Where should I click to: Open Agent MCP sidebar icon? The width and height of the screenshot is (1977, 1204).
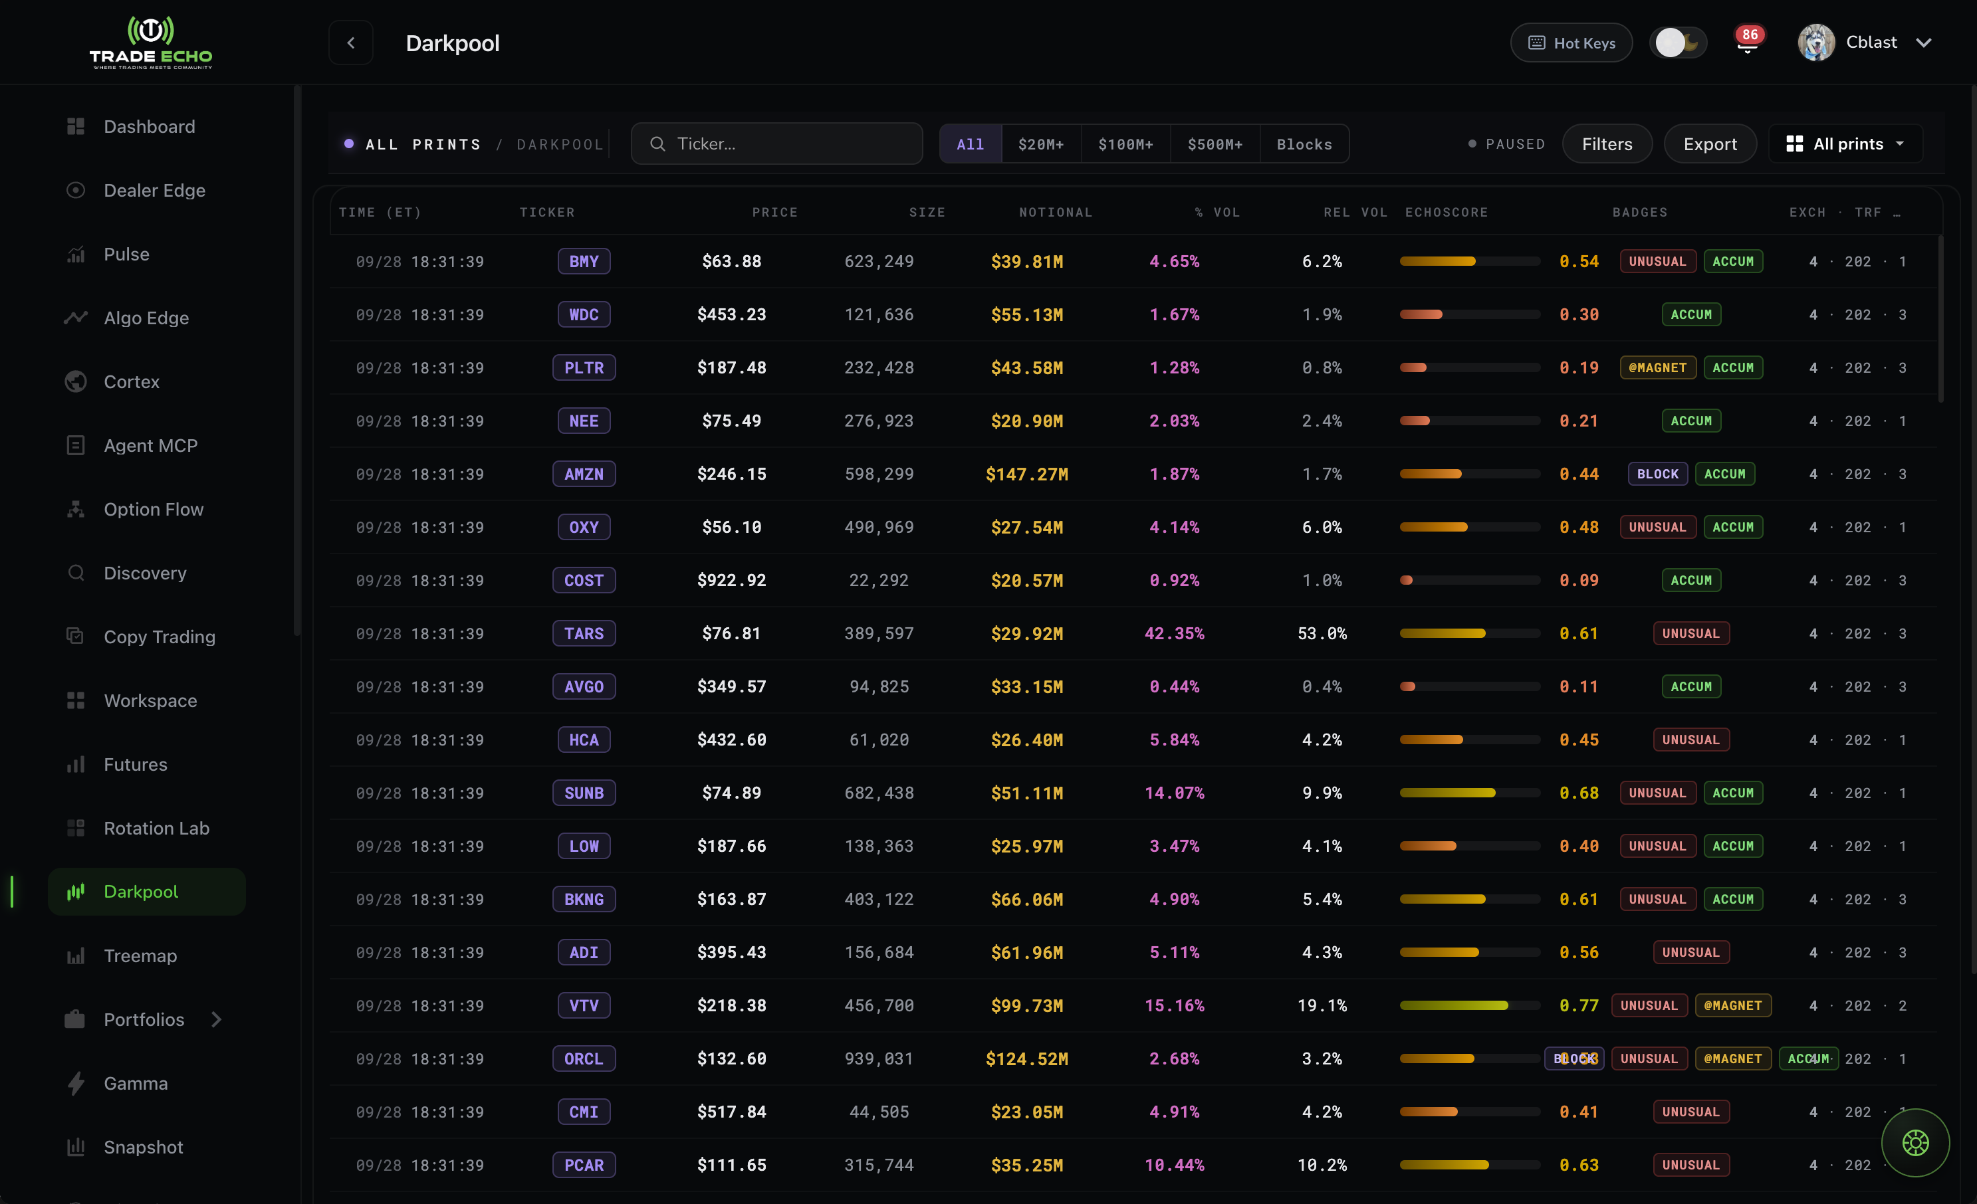pyautogui.click(x=75, y=445)
